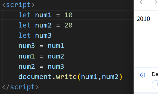Click the closing </script> tag
Viewport: 158px width, 94px height.
click(x=20, y=87)
